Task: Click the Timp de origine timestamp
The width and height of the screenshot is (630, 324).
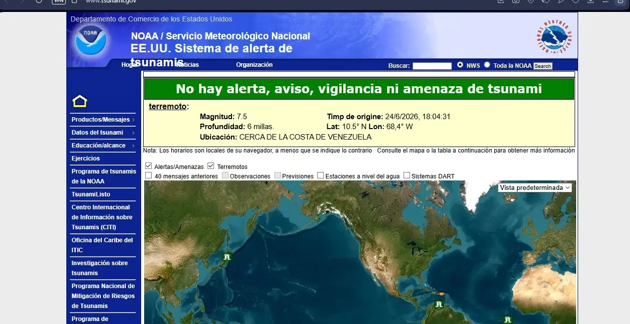Action: coord(389,117)
